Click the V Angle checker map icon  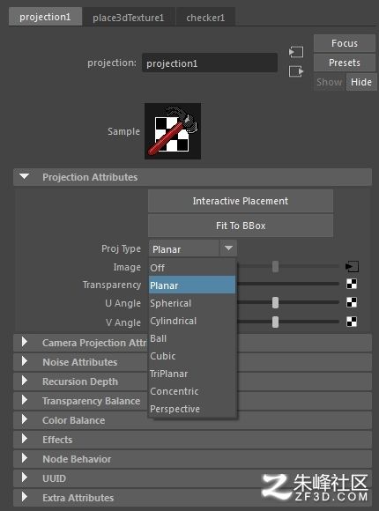[352, 322]
